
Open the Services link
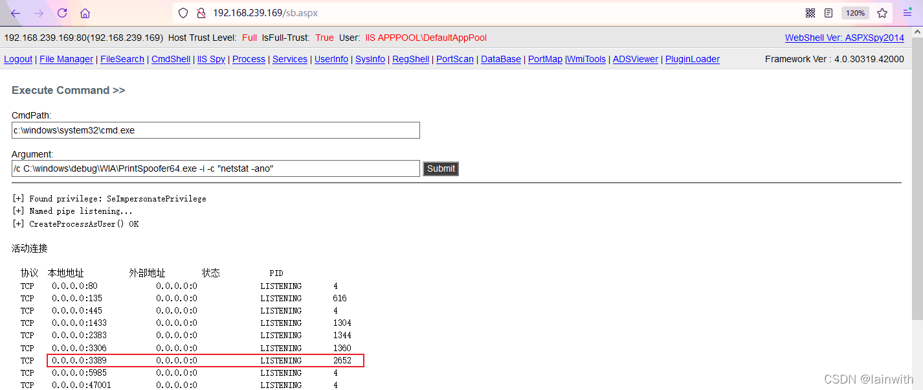click(x=290, y=59)
